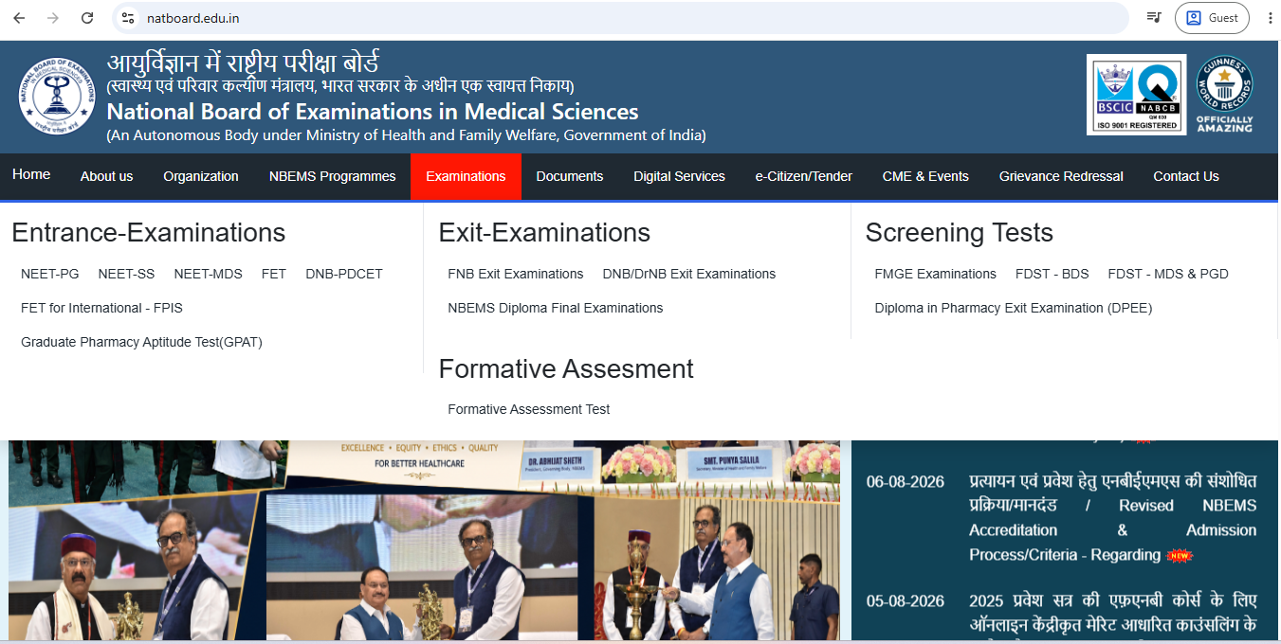Open Graduate Pharmacy Aptitude Test(GPAT) link
Image resolution: width=1281 pixels, height=644 pixels.
[x=141, y=342]
